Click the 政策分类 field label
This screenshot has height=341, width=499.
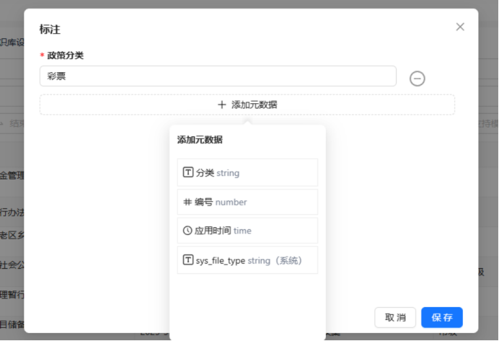pyautogui.click(x=70, y=56)
